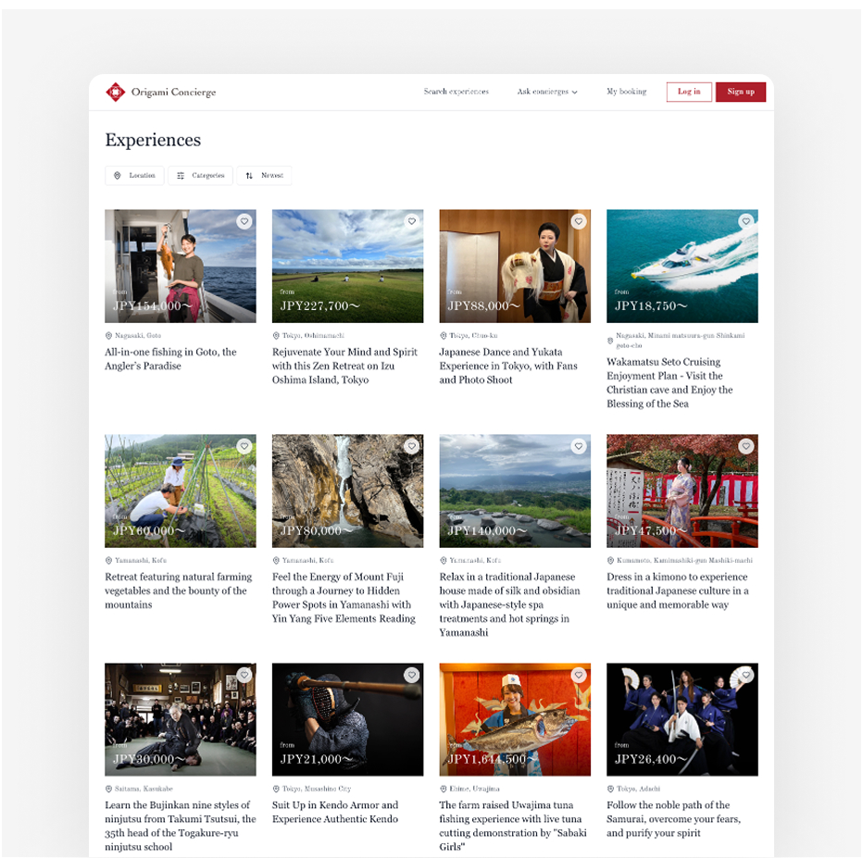This screenshot has width=863, height=858.
Task: Favorite the Uwajima tuna fishing card
Action: (x=579, y=675)
